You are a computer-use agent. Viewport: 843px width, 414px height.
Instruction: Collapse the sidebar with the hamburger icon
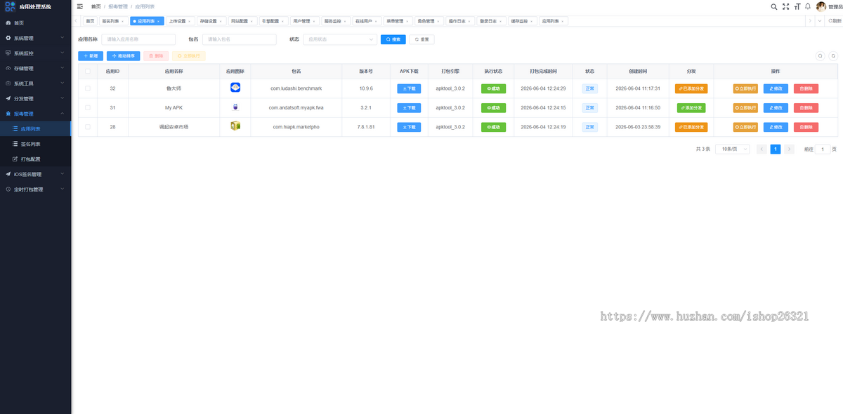pyautogui.click(x=79, y=6)
